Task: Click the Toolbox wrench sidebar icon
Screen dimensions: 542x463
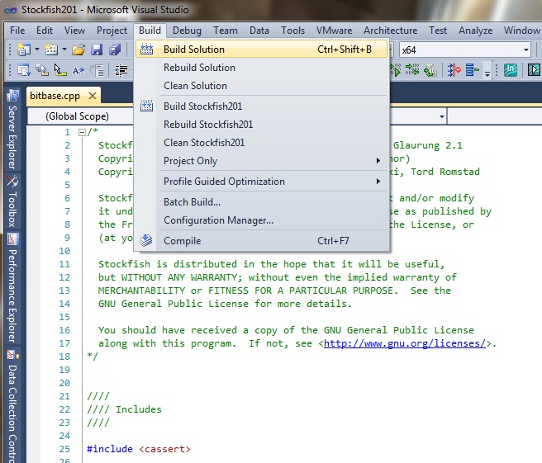Action: coord(12,182)
